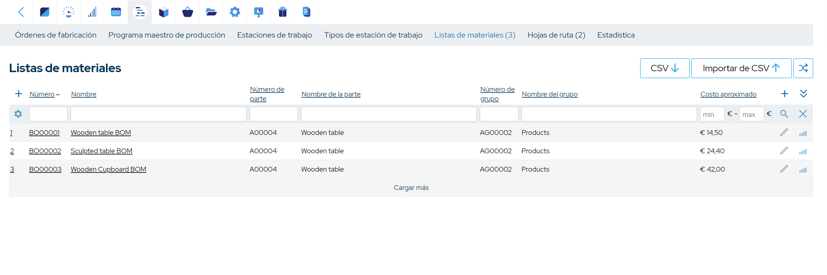The height and width of the screenshot is (275, 827).
Task: Open the dashboard gauge icon
Action: coord(68,12)
